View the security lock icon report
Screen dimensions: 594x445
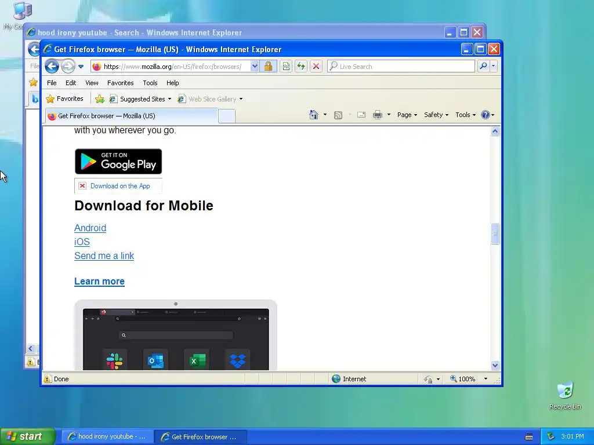(x=268, y=67)
